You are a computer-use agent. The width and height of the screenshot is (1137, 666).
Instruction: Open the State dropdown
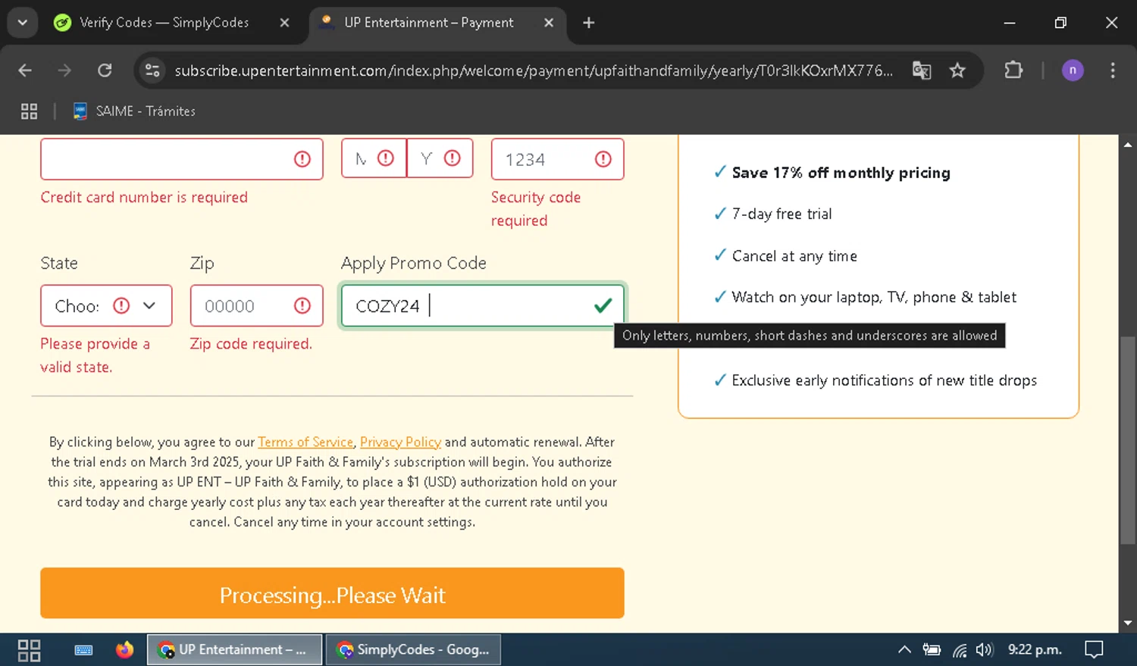click(x=106, y=305)
